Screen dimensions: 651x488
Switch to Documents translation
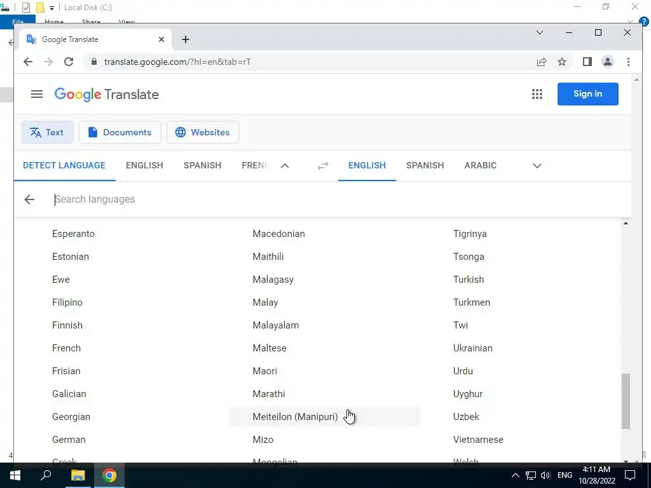click(x=120, y=132)
